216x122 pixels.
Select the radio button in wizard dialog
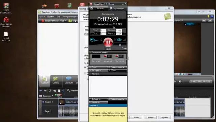[x=85, y=67]
